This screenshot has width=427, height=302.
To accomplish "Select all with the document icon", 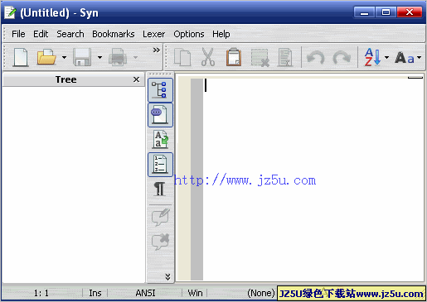I will coord(285,57).
